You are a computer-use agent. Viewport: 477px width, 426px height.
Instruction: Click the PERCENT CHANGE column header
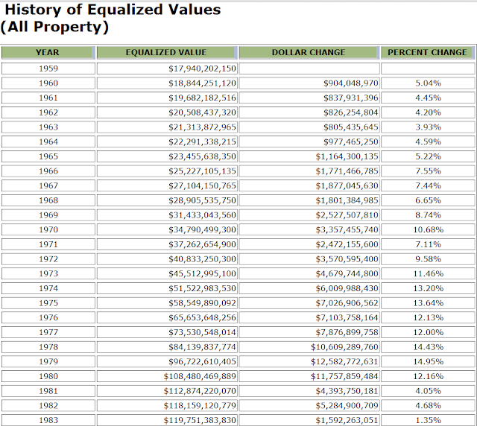(428, 52)
